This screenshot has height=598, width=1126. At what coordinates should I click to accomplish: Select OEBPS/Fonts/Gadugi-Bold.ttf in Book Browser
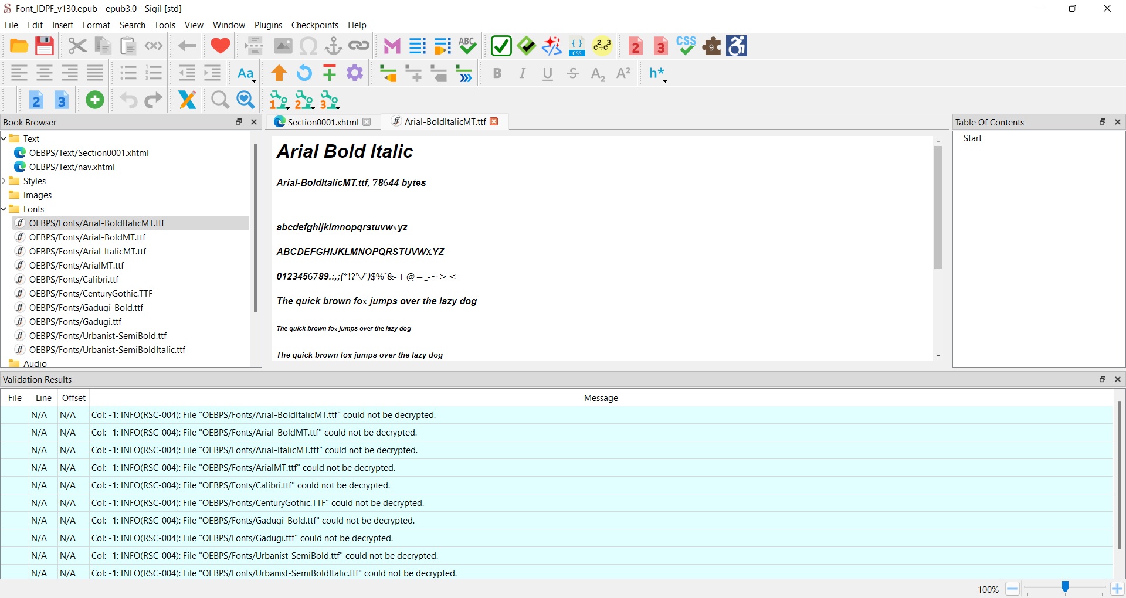[x=86, y=308]
